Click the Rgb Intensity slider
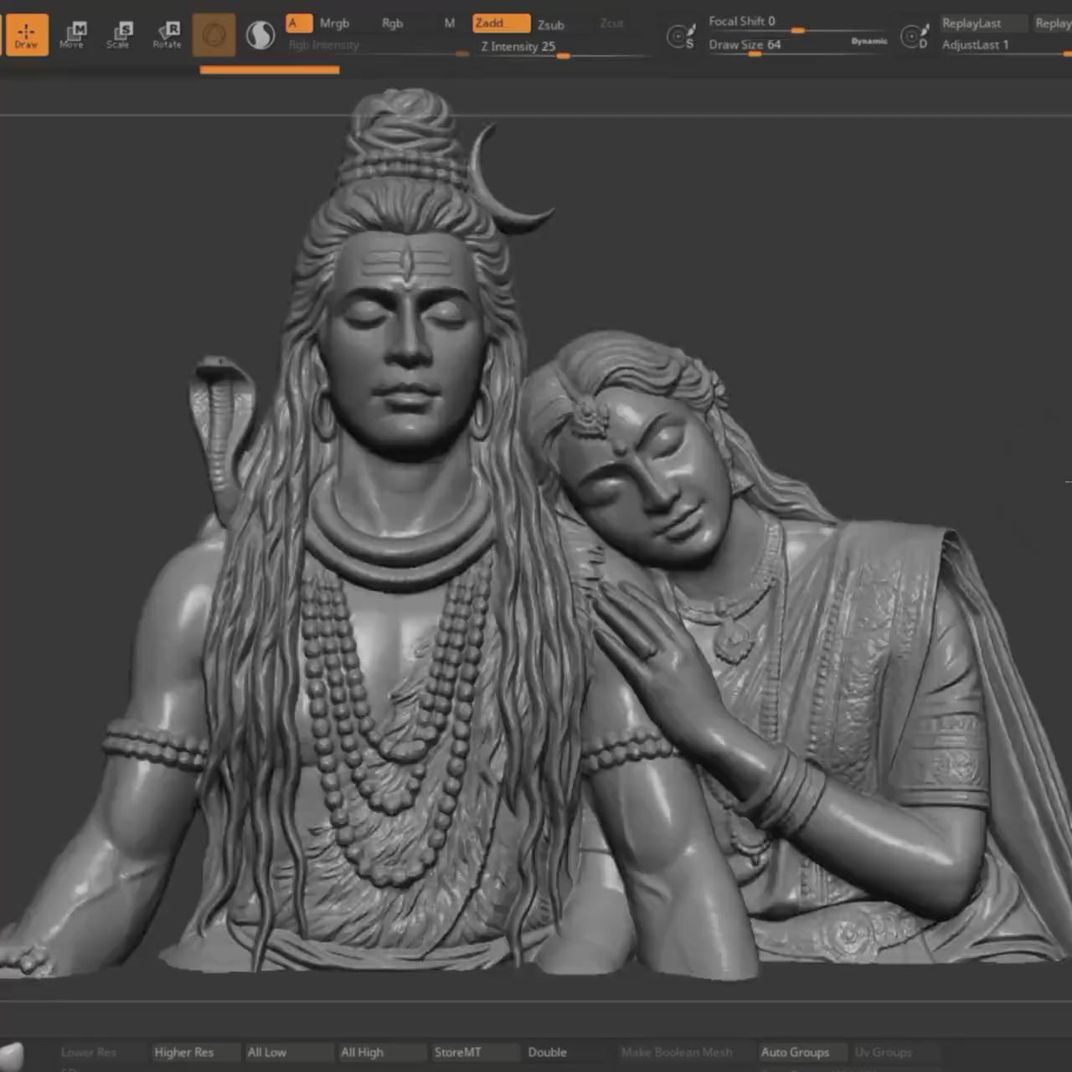This screenshot has height=1072, width=1072. click(378, 45)
